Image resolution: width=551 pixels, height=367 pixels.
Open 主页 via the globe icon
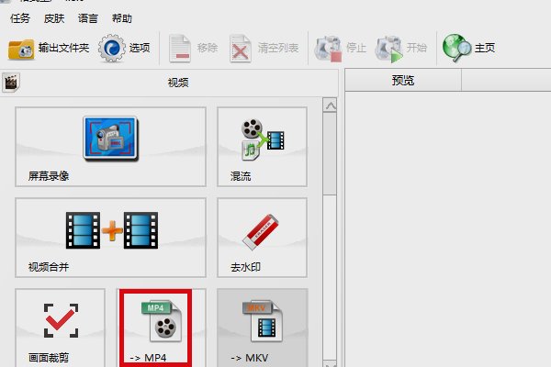tap(456, 48)
